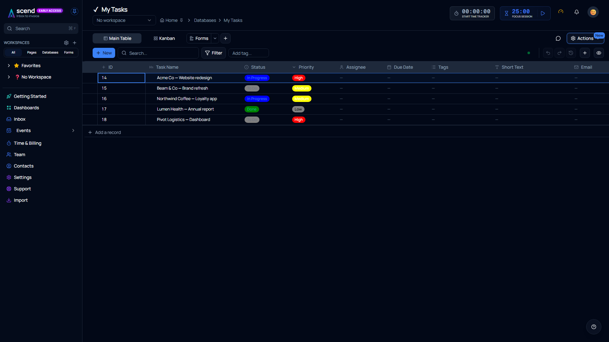Select the Forms workspace filter
Image resolution: width=609 pixels, height=342 pixels.
click(69, 53)
